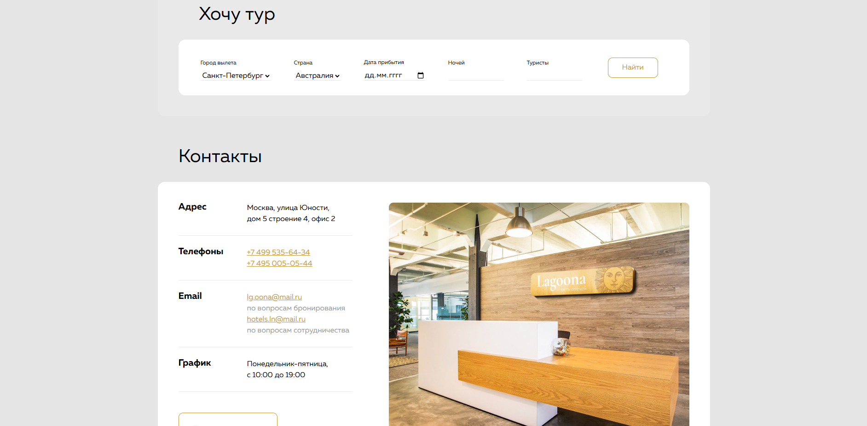This screenshot has height=426, width=867.
Task: Click the hotels.ln@mail.ru cooperation email
Action: [x=276, y=319]
